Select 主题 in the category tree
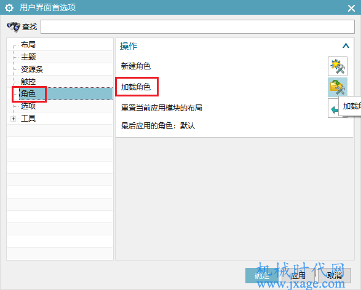This screenshot has height=290, width=361. [x=28, y=57]
